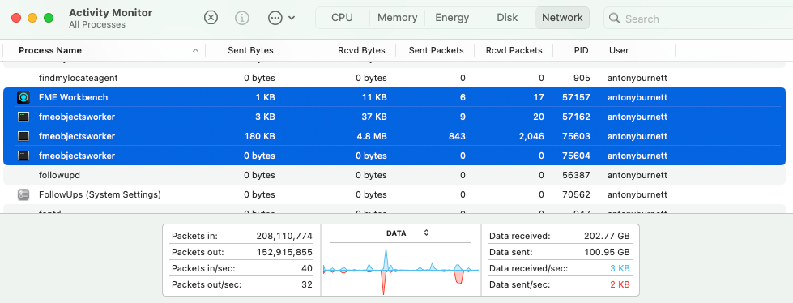Click the terminal icon for PID 57162
793x303 pixels.
point(23,117)
